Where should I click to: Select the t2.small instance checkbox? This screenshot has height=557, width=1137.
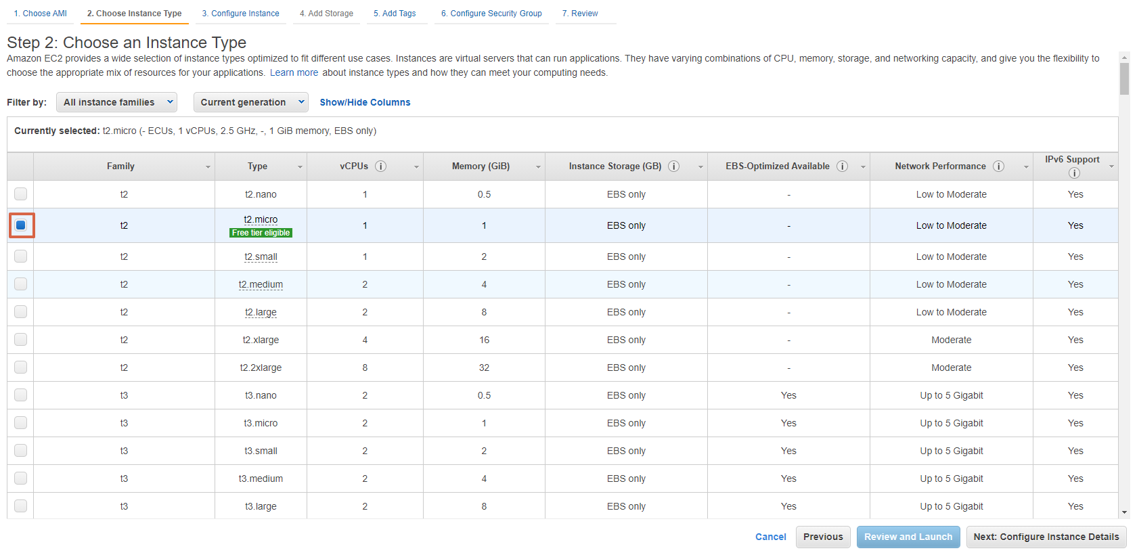(x=21, y=257)
